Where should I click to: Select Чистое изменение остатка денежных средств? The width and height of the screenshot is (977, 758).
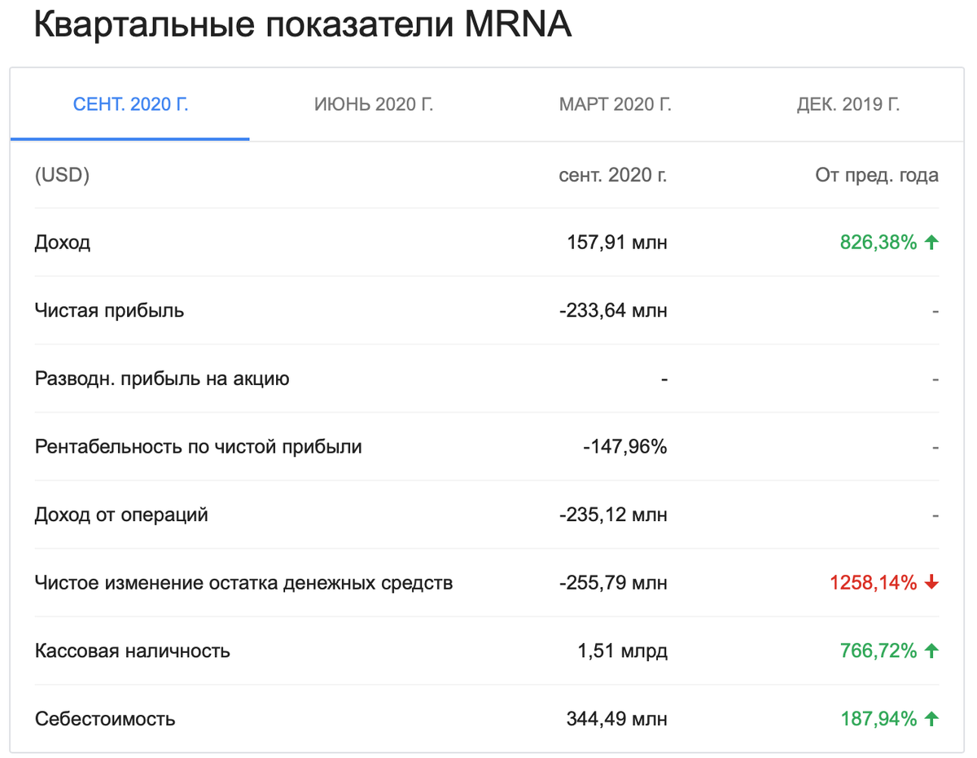coord(243,583)
